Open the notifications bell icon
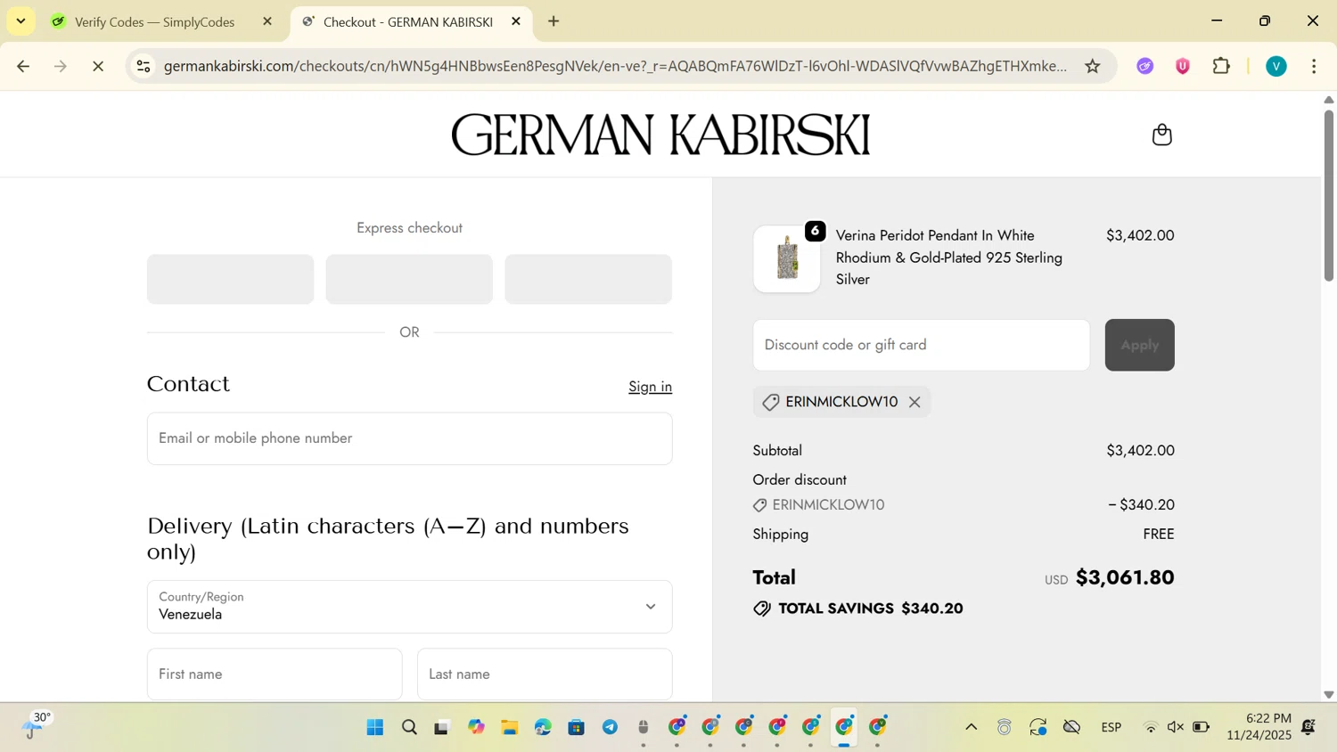 [x=1308, y=728]
